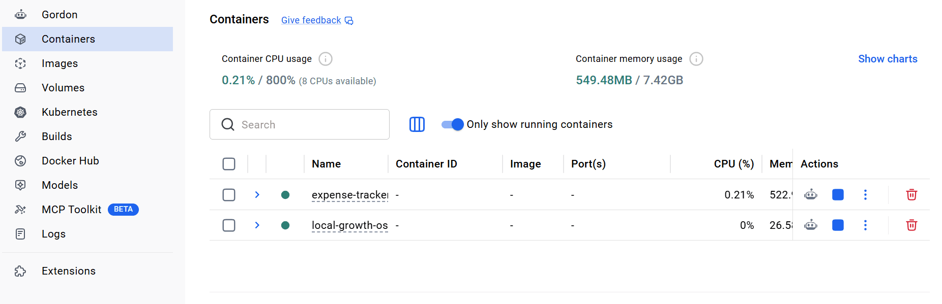Open more actions for expense-tracker
Viewport: 942px width, 304px height.
(865, 195)
